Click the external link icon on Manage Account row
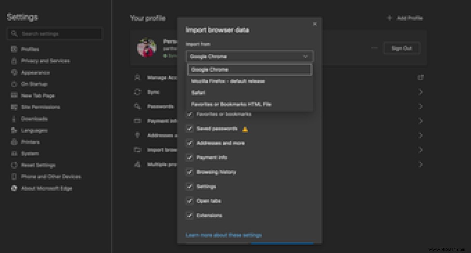The image size is (471, 253). click(421, 78)
